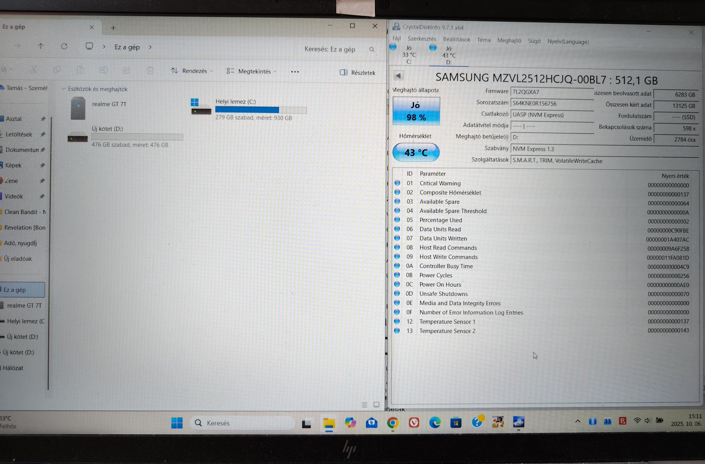The width and height of the screenshot is (705, 464).
Task: Open the three-dot more options menu
Action: (x=295, y=72)
